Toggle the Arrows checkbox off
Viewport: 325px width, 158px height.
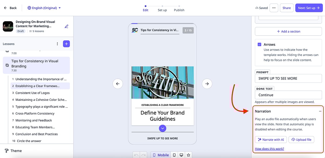(259, 44)
